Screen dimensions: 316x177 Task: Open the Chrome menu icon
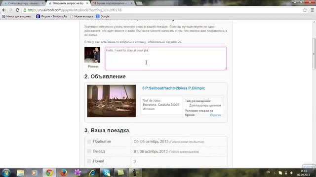312,10
